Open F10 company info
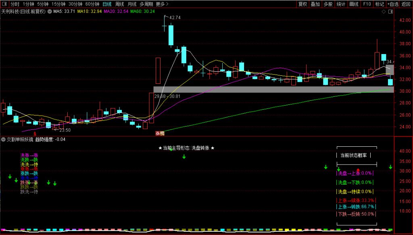This screenshot has width=413, height=235. click(367, 4)
